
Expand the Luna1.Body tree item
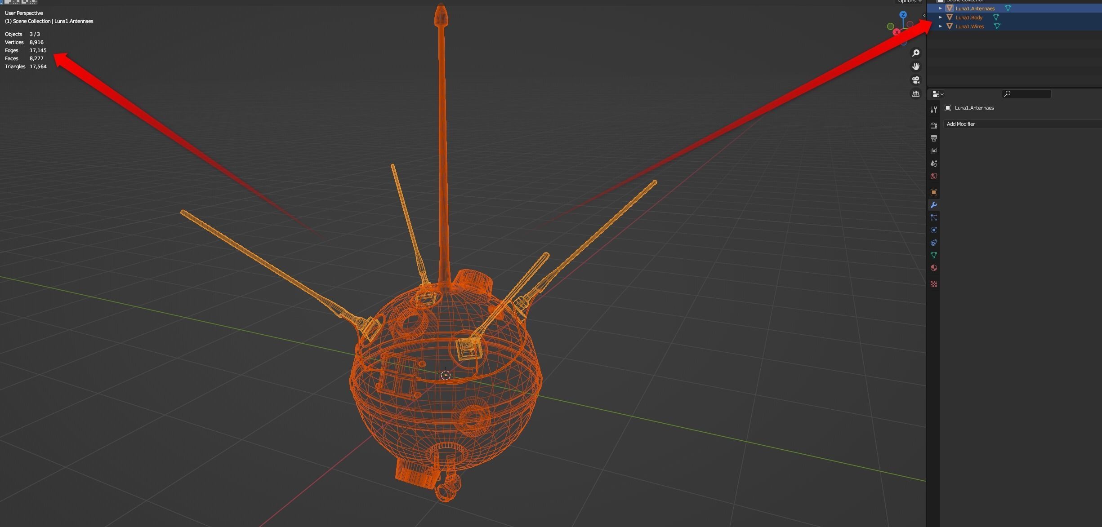click(x=941, y=18)
